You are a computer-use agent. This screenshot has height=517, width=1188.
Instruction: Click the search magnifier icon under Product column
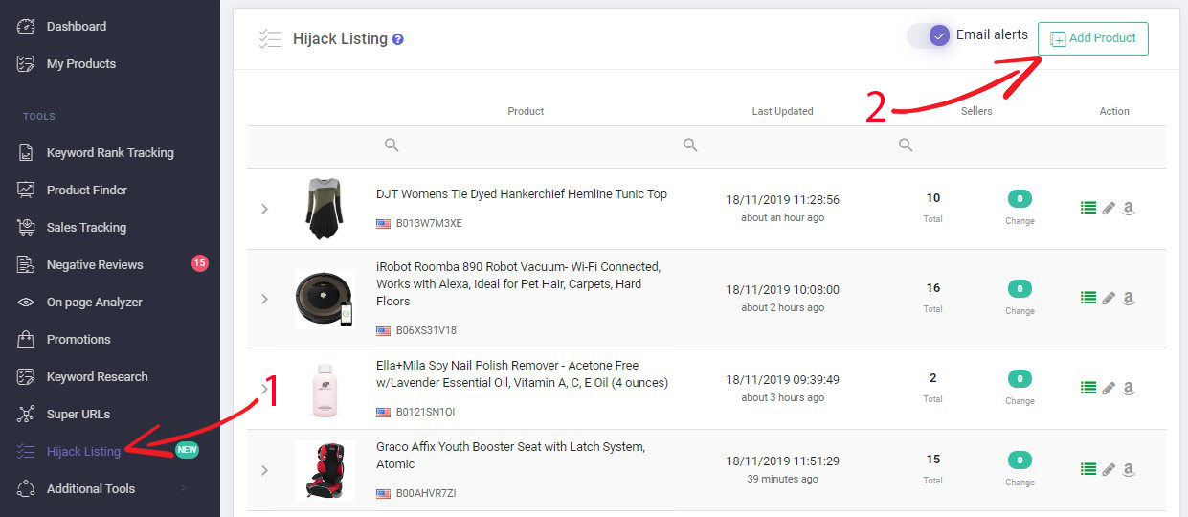pos(392,145)
